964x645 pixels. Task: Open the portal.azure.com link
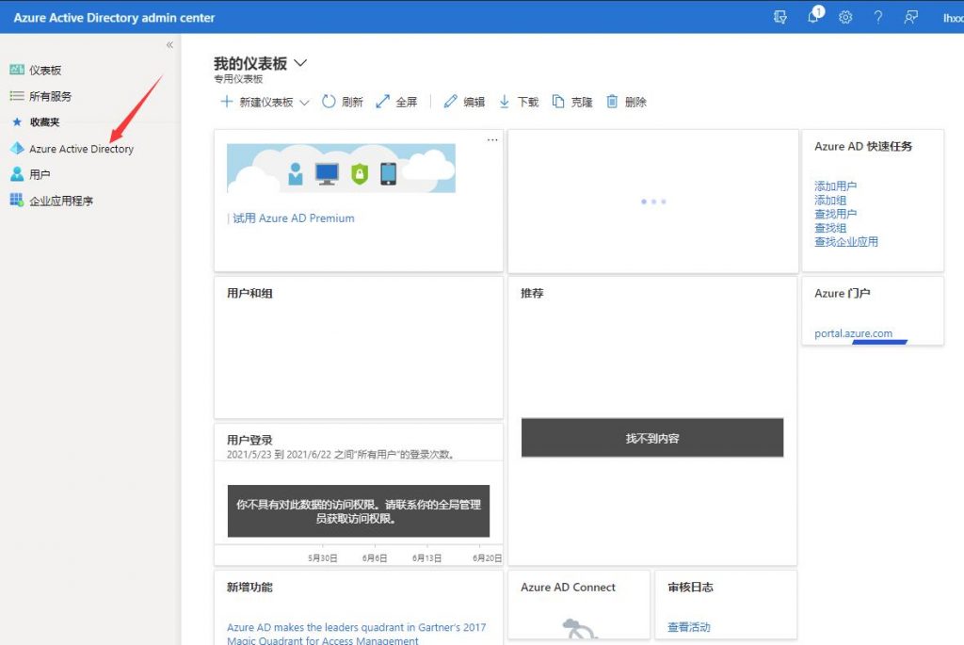click(x=853, y=333)
